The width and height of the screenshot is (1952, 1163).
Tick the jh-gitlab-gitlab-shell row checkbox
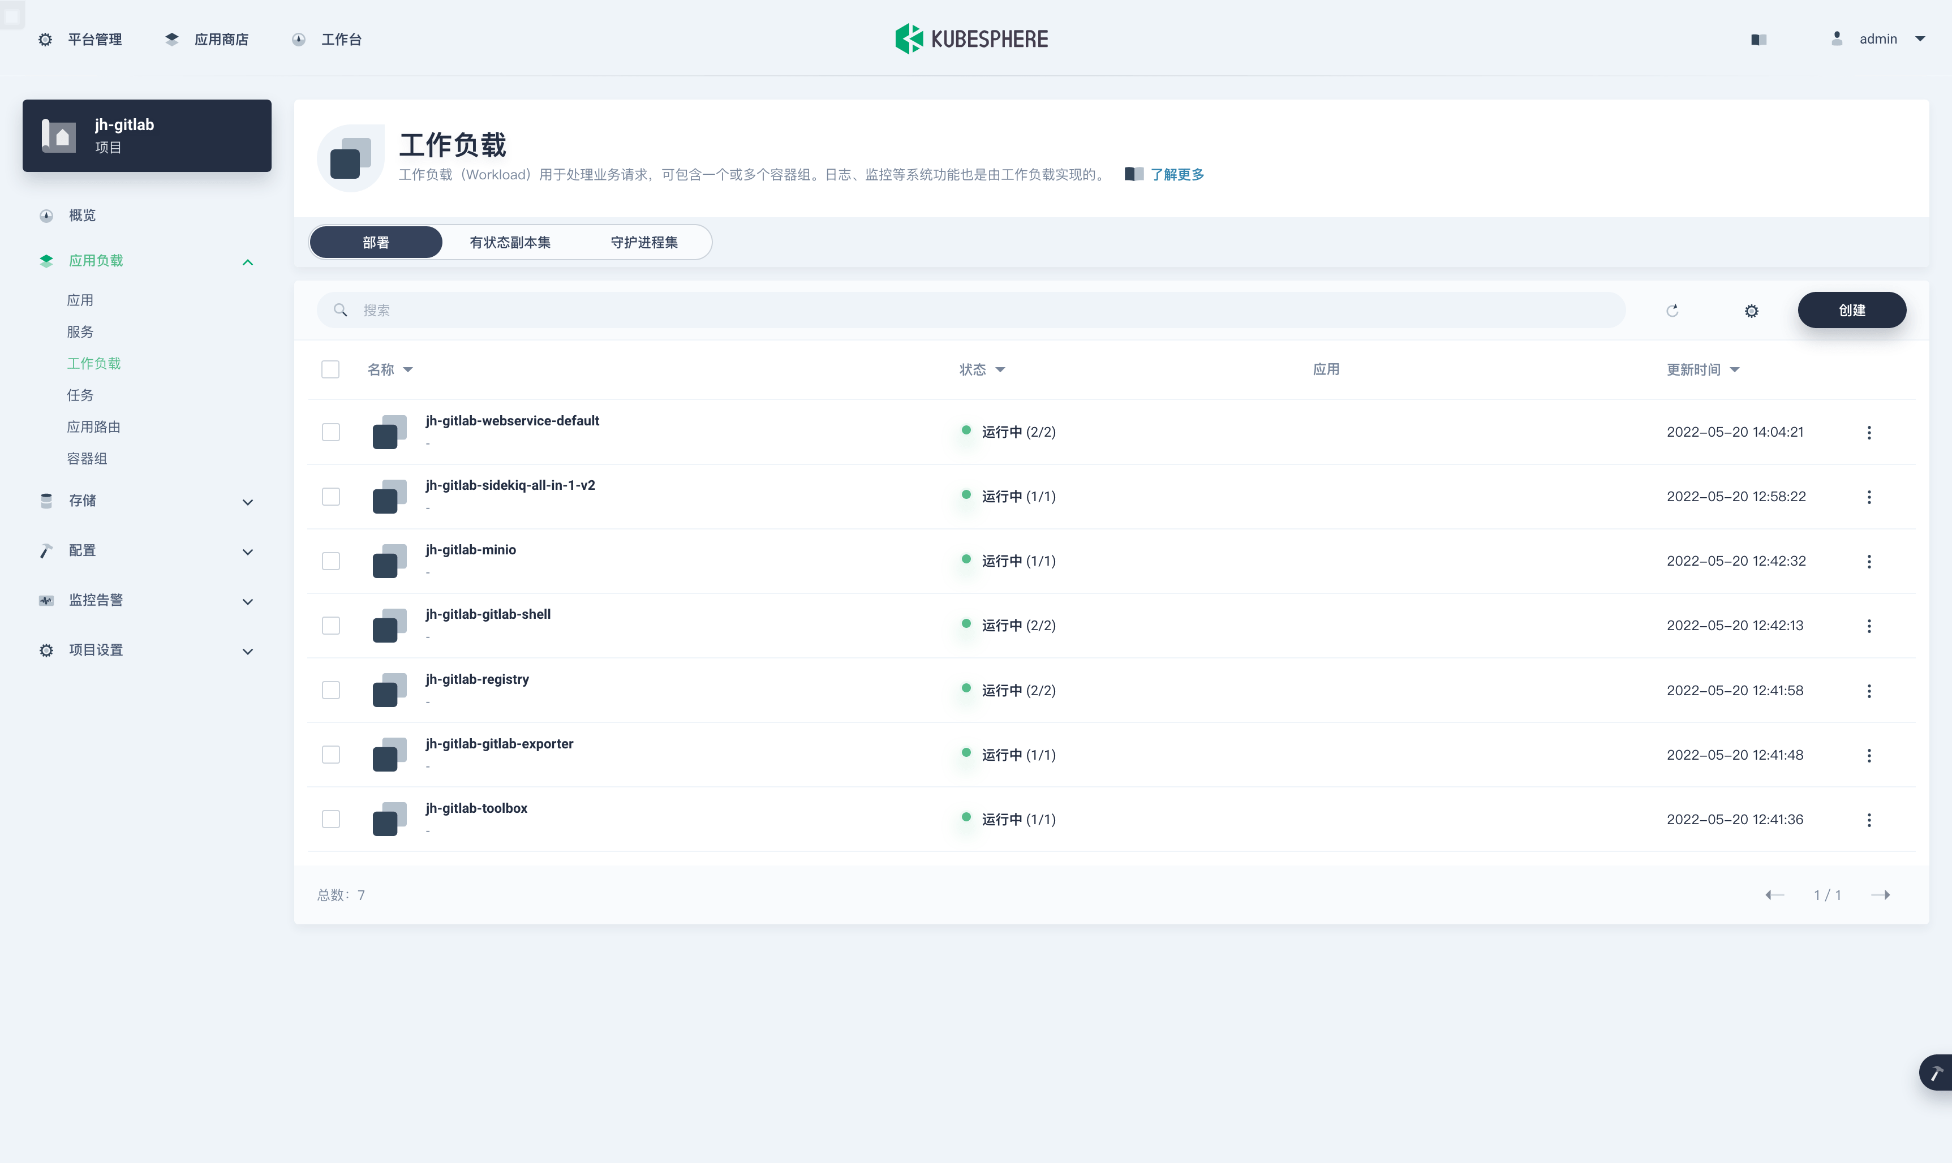pos(330,626)
